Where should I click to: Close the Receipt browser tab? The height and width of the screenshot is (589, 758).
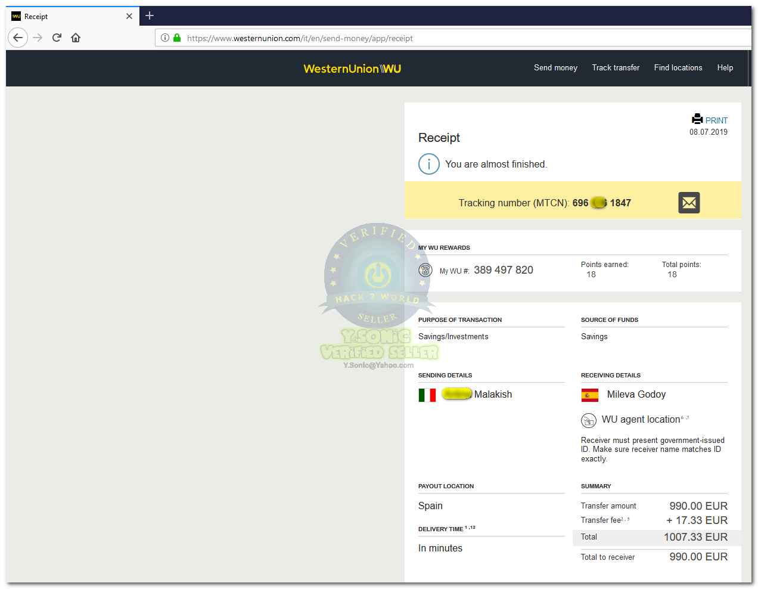(x=129, y=16)
